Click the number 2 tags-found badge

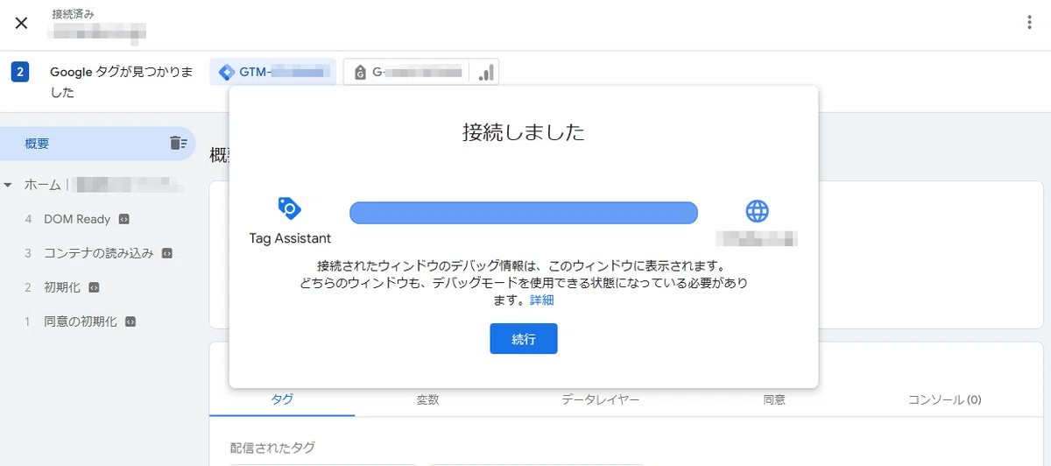coord(21,72)
